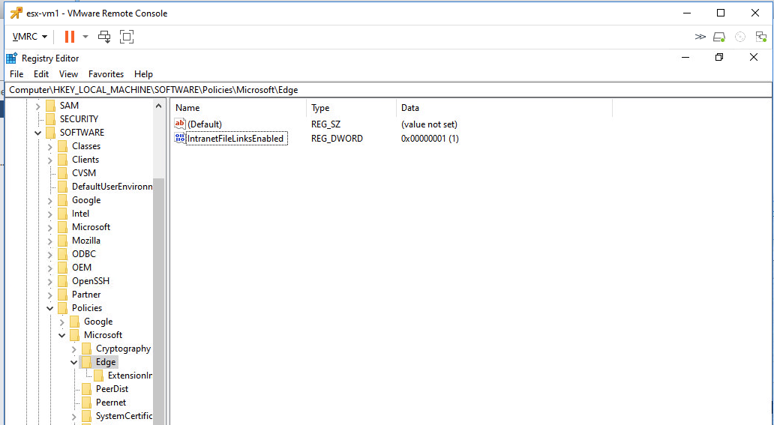Open power options arrow beside pause
774x425 pixels.
coord(85,37)
